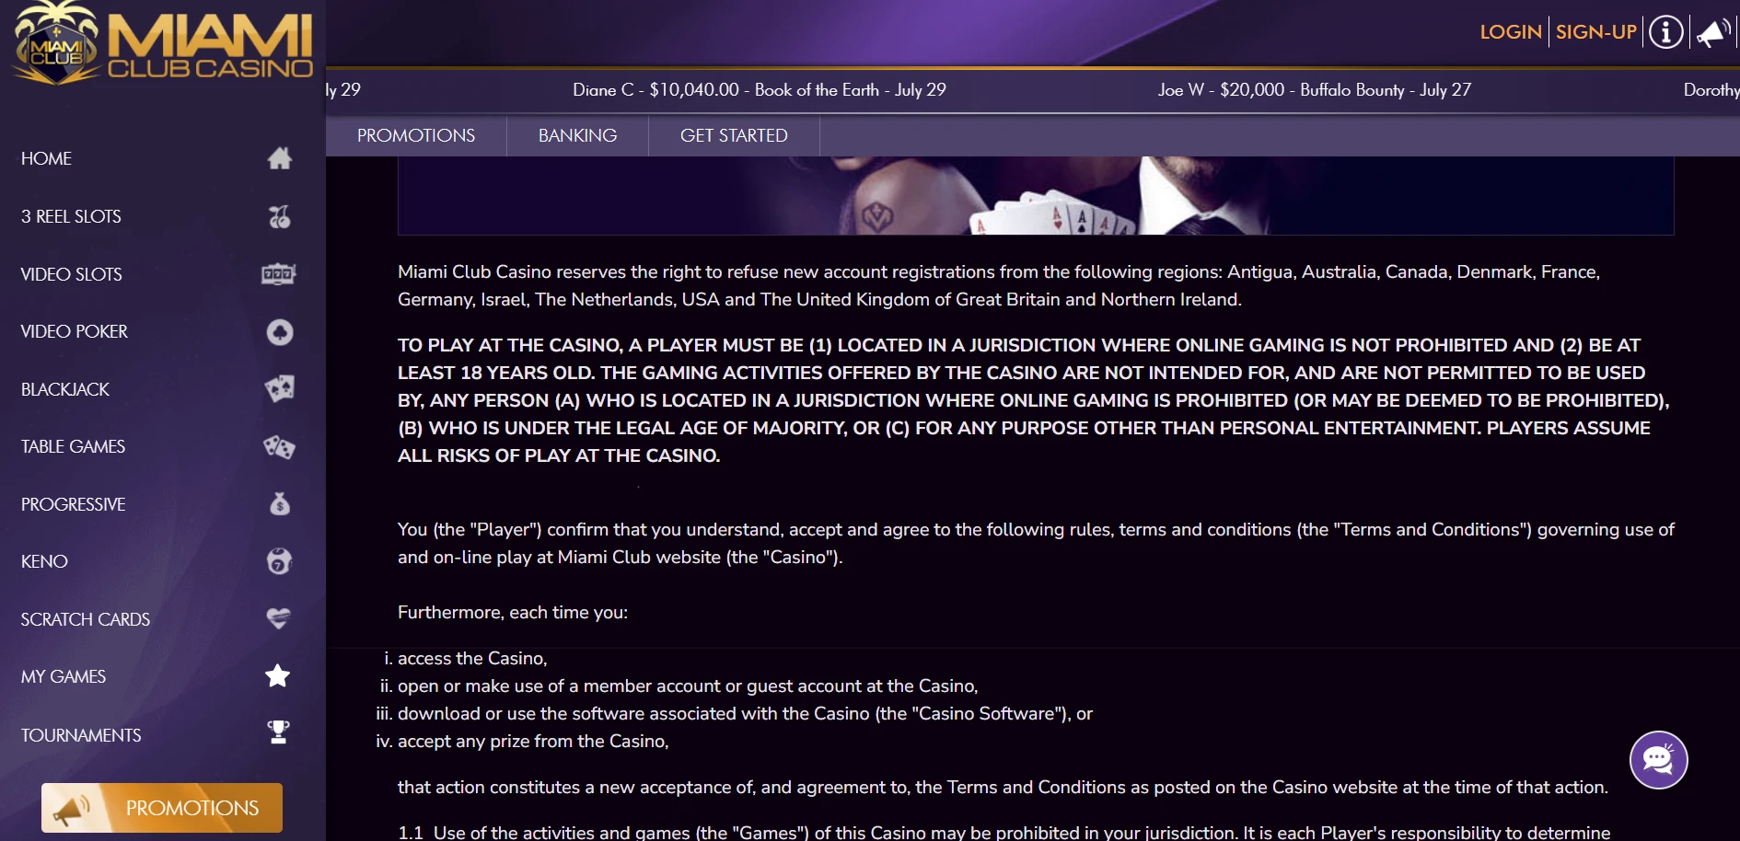Click the Diane C winner ticker entry
This screenshot has height=841, width=1740.
[760, 89]
